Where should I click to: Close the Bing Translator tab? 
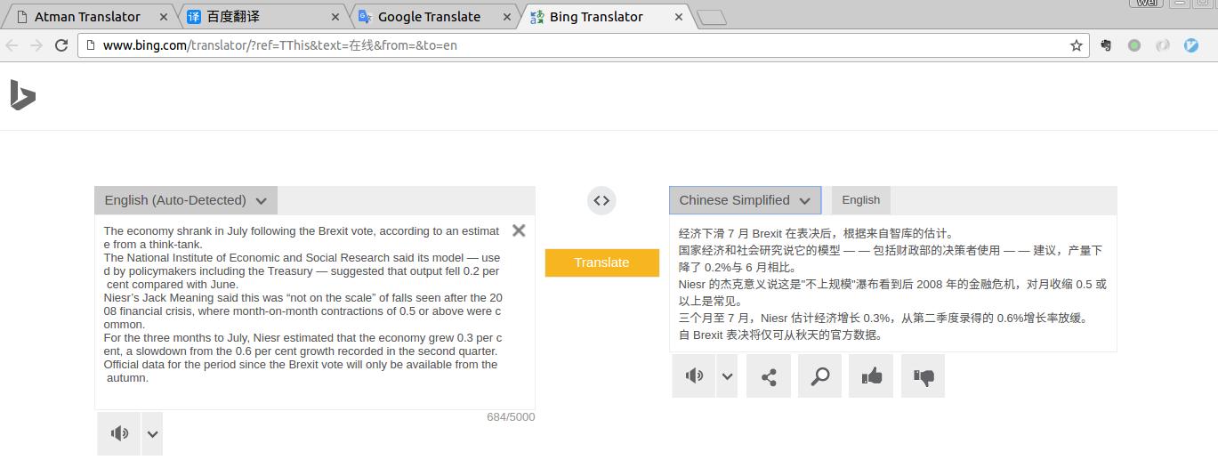(x=679, y=17)
